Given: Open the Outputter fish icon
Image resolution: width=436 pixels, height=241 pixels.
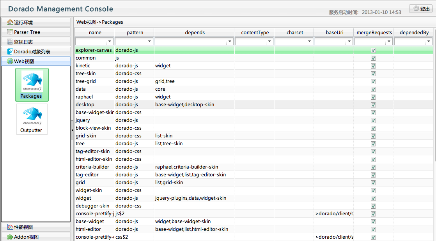Looking at the screenshot, I should (x=32, y=115).
